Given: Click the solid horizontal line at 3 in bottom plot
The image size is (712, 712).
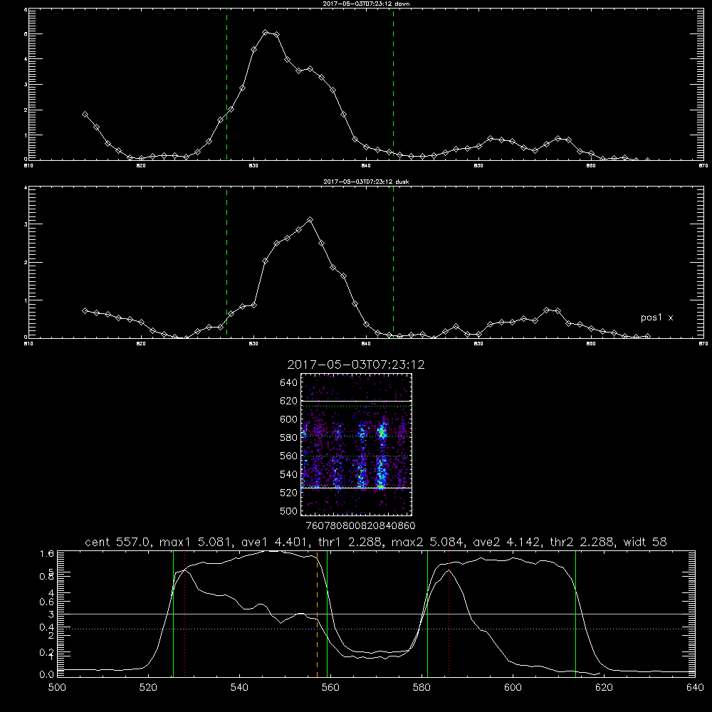Looking at the screenshot, I should pyautogui.click(x=376, y=614).
